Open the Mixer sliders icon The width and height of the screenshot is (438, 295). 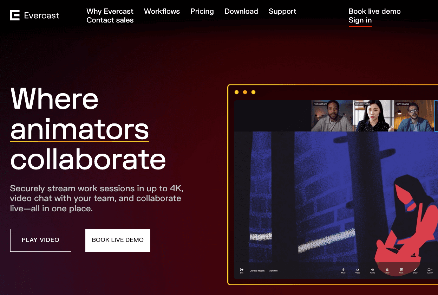[x=387, y=270]
